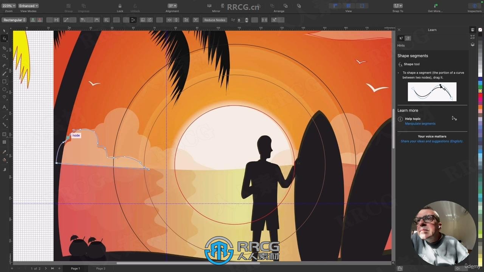Click the Lock object icon
Screen dimensions: 484x272
click(120, 6)
